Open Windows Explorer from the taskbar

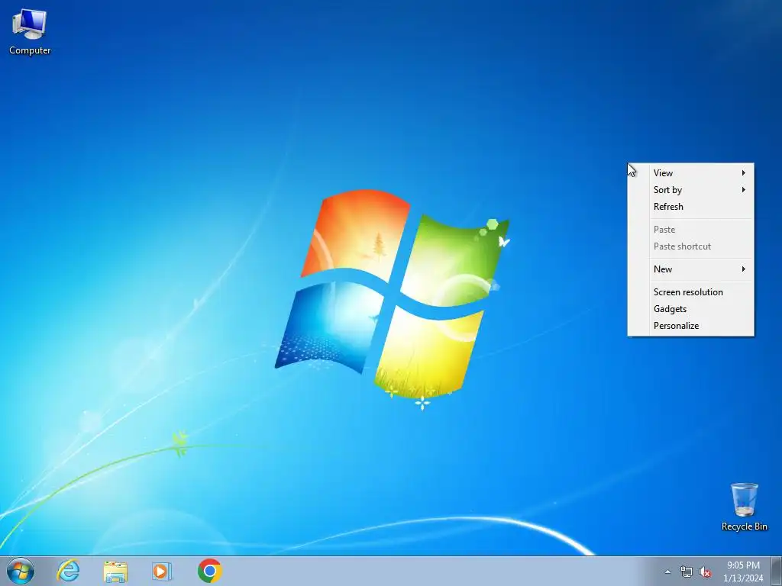(115, 571)
